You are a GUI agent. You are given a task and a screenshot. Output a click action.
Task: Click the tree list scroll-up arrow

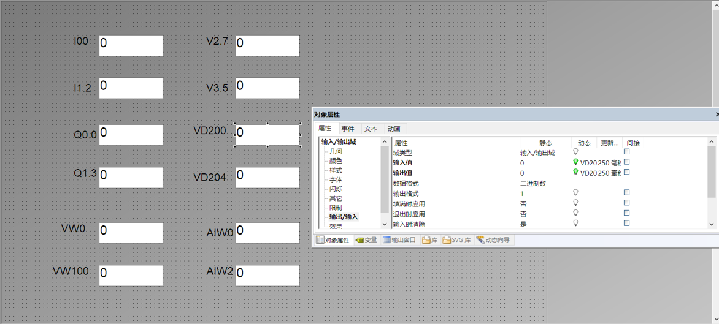tap(384, 142)
